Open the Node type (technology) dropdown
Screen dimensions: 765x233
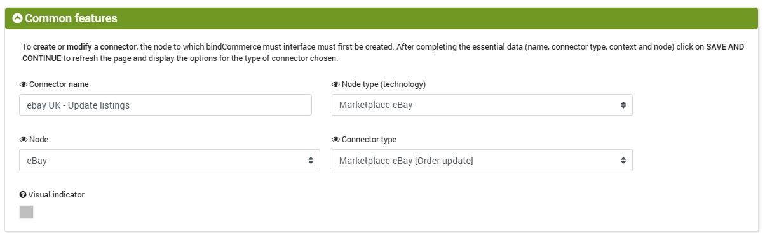[482, 105]
